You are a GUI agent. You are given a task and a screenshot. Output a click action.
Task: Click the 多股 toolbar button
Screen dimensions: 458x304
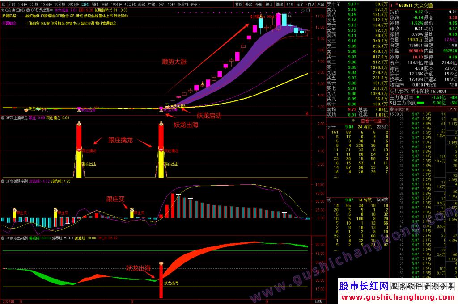[x=259, y=4]
